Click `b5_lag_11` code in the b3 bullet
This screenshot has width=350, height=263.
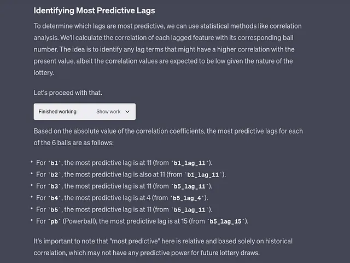pos(190,186)
